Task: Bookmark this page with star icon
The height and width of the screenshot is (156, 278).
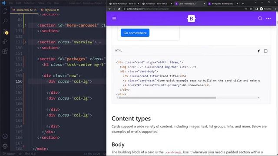Action: click(251, 9)
